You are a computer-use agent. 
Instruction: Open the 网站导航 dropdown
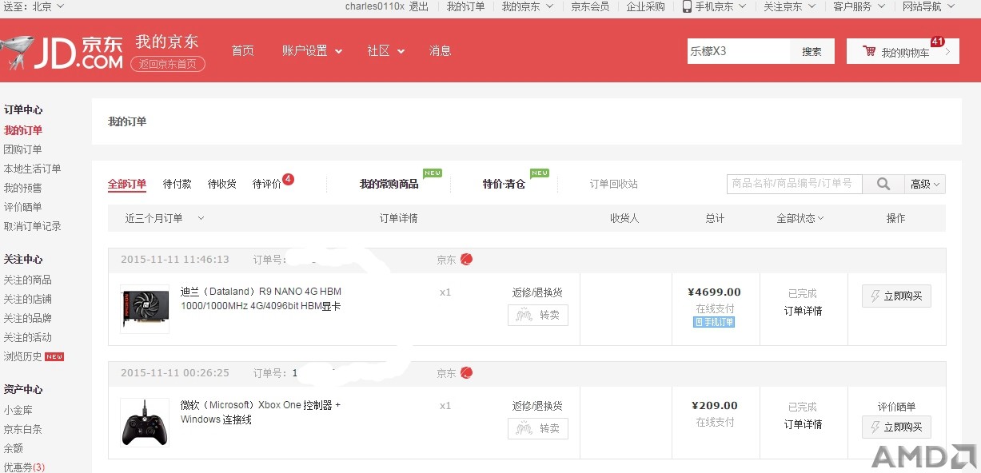[x=928, y=6]
